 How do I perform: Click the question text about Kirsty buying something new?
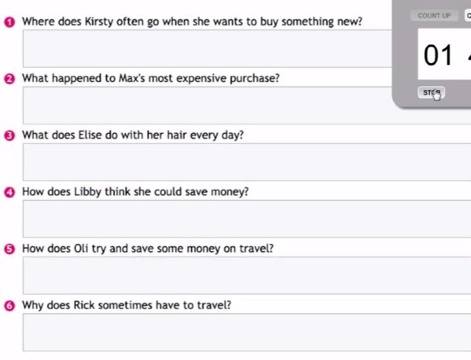192,22
